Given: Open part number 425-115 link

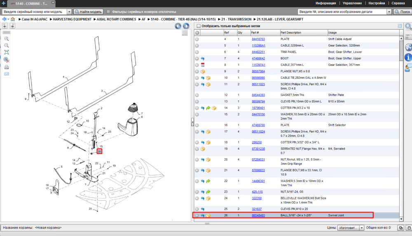Looking at the screenshot, I should coord(257,192).
